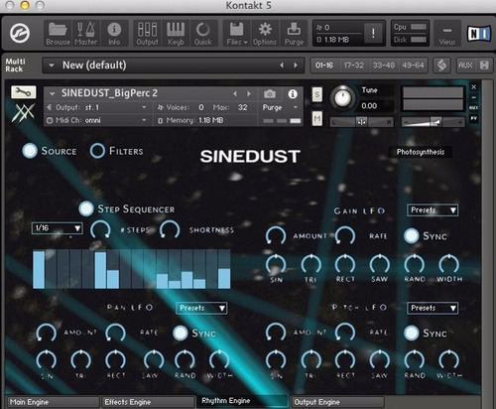Open the Files menu
The width and height of the screenshot is (496, 409).
pyautogui.click(x=237, y=34)
